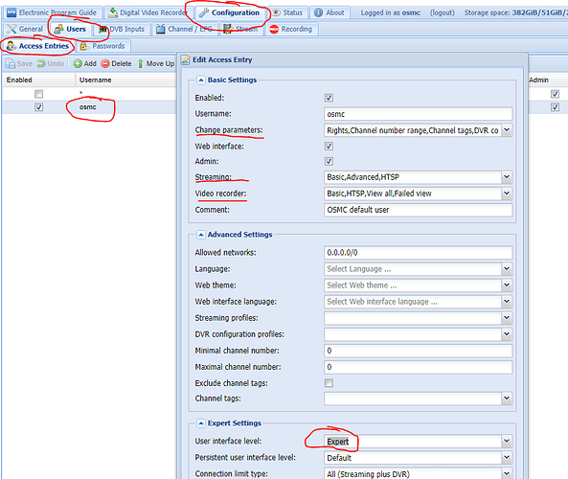Toggle the Web interface checkbox
This screenshot has width=568, height=479.
pyautogui.click(x=329, y=147)
